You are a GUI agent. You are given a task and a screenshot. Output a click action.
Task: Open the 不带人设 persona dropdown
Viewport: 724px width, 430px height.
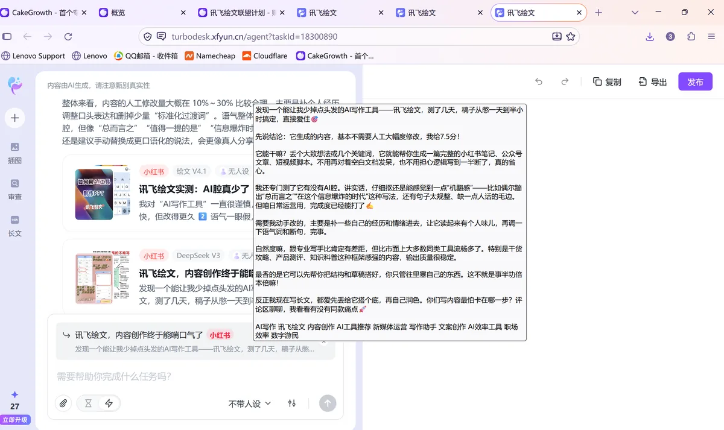click(x=250, y=403)
